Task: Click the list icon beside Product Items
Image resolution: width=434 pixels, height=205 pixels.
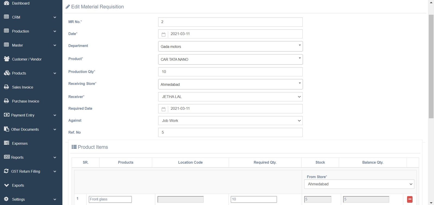Action: click(74, 147)
